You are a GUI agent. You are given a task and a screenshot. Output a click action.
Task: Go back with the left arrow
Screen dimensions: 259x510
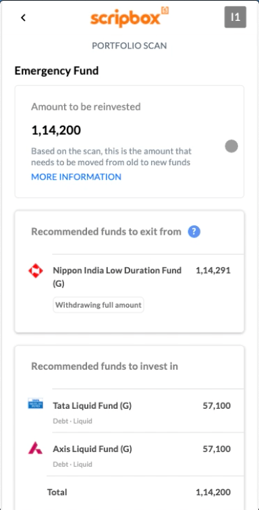pyautogui.click(x=23, y=18)
